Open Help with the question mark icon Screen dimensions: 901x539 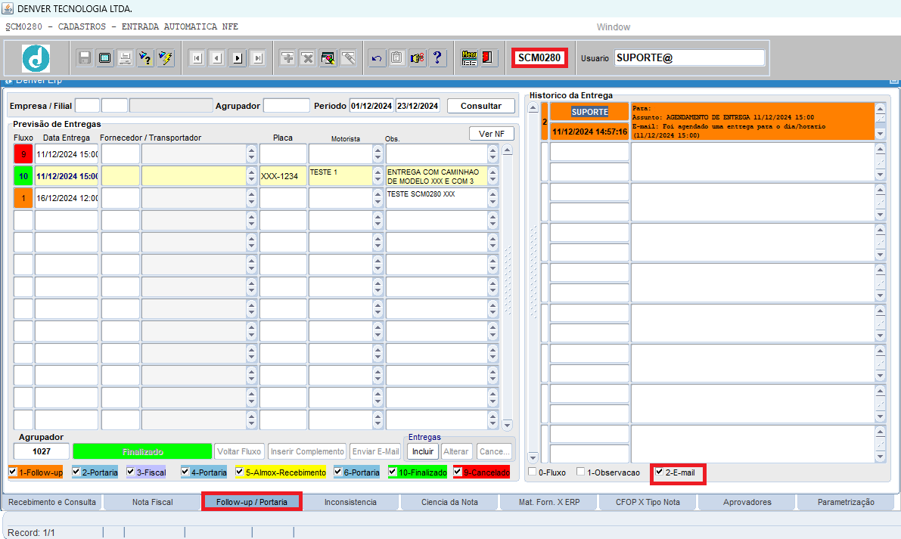click(x=437, y=58)
